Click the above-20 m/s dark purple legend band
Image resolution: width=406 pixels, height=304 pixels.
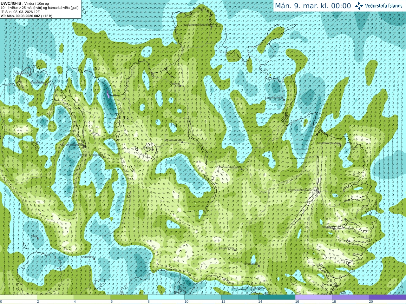(x=387, y=297)
